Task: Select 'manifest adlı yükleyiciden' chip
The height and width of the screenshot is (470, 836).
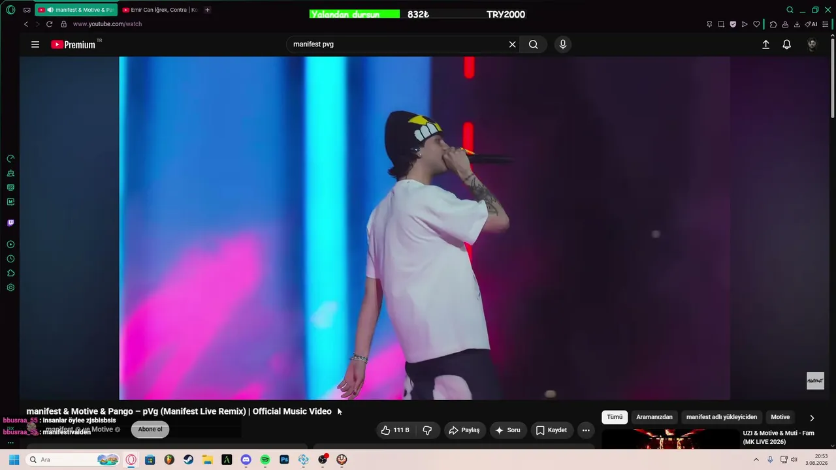Action: [722, 417]
